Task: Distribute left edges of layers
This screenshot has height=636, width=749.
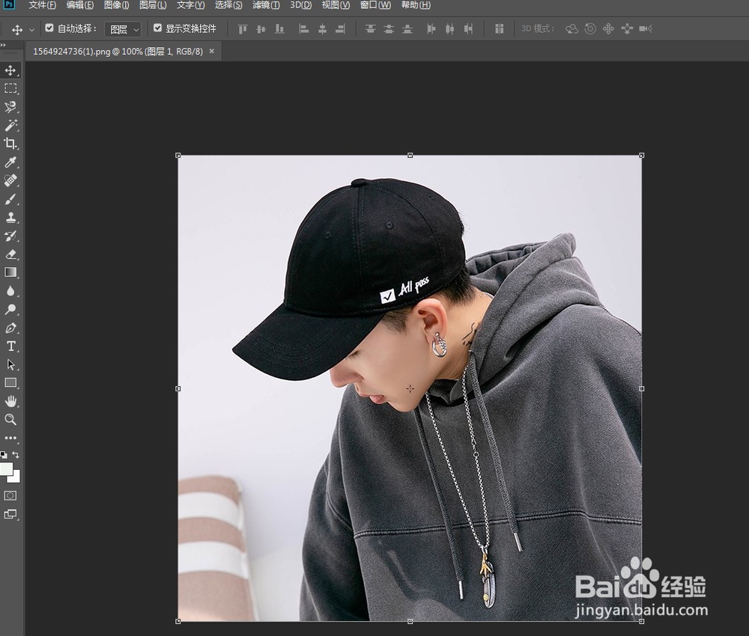Action: tap(431, 29)
